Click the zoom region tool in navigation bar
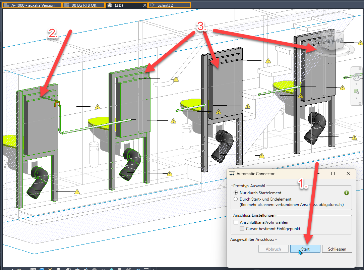Image resolution: width=364 pixels, height=270 pixels. click(357, 91)
